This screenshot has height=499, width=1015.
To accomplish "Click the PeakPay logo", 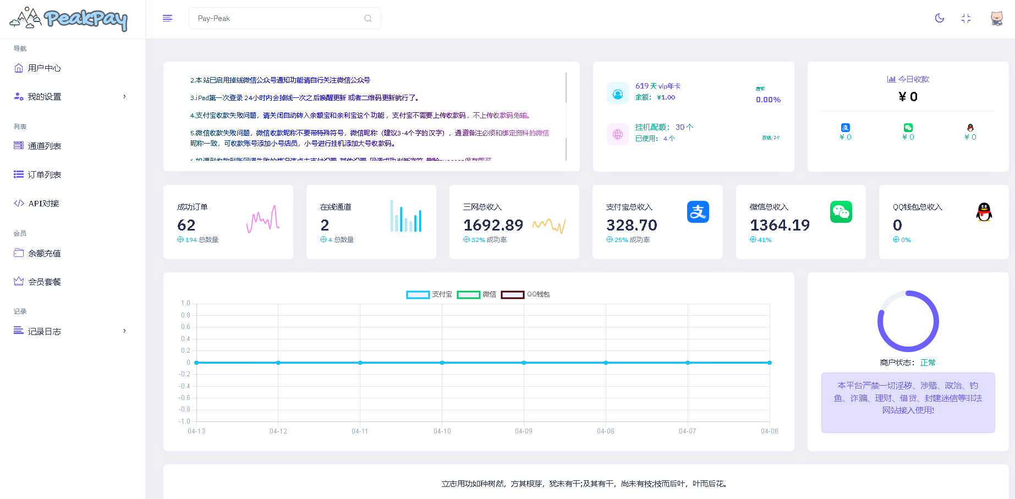I will point(69,19).
